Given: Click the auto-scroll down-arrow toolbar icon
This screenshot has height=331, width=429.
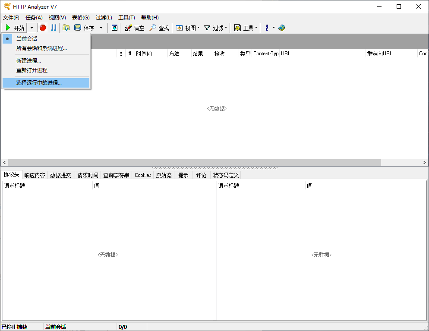Looking at the screenshot, I should click(115, 28).
